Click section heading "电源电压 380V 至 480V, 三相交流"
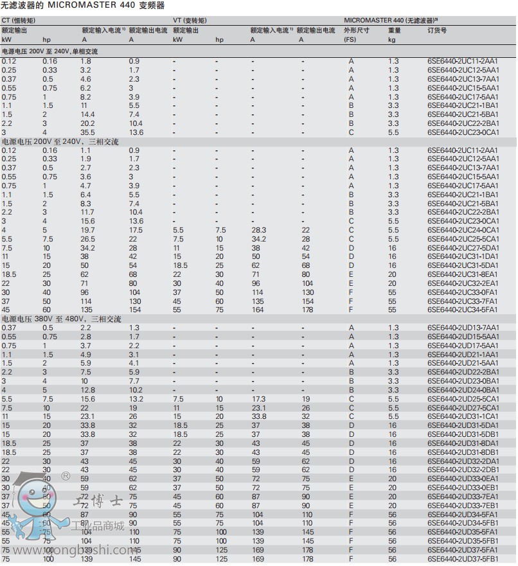 pyautogui.click(x=61, y=319)
